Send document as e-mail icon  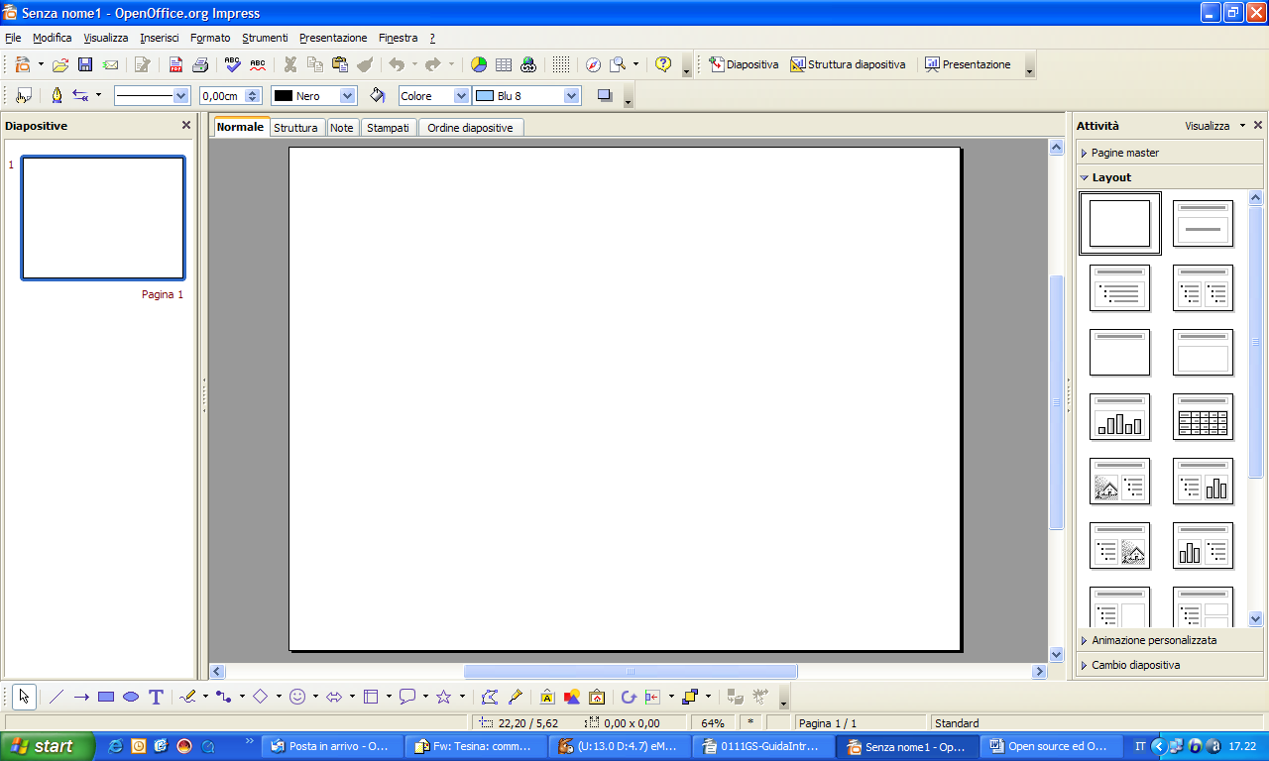(x=110, y=64)
